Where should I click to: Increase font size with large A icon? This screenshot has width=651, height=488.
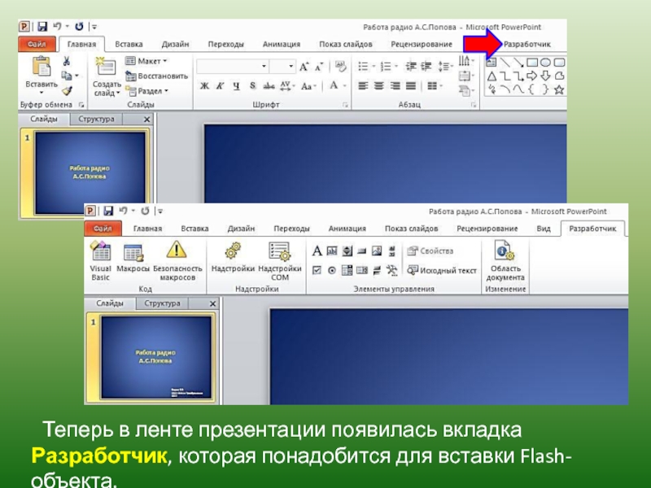tap(304, 67)
